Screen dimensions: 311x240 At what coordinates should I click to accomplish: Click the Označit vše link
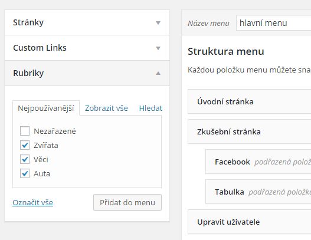(x=32, y=202)
